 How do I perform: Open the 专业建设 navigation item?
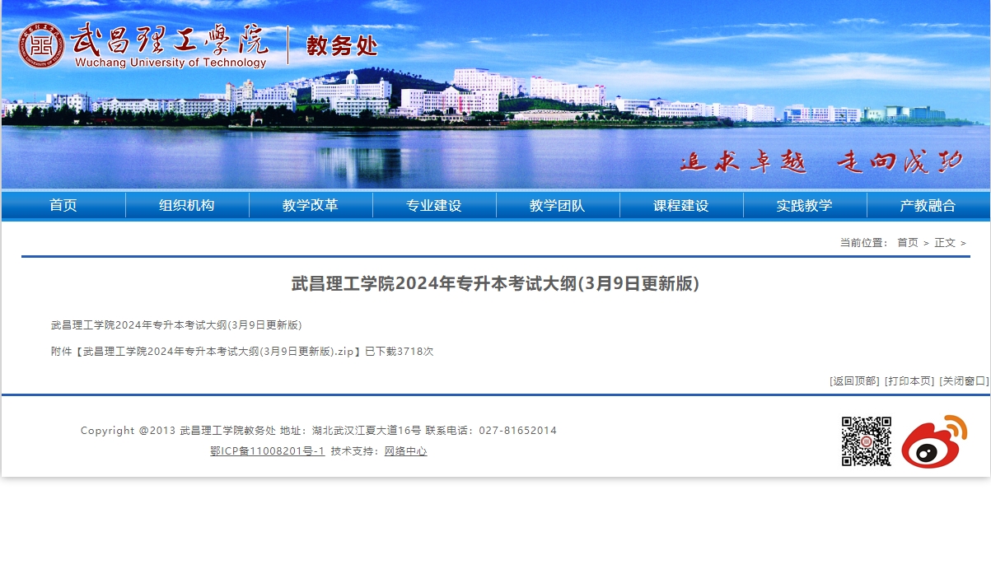(434, 205)
